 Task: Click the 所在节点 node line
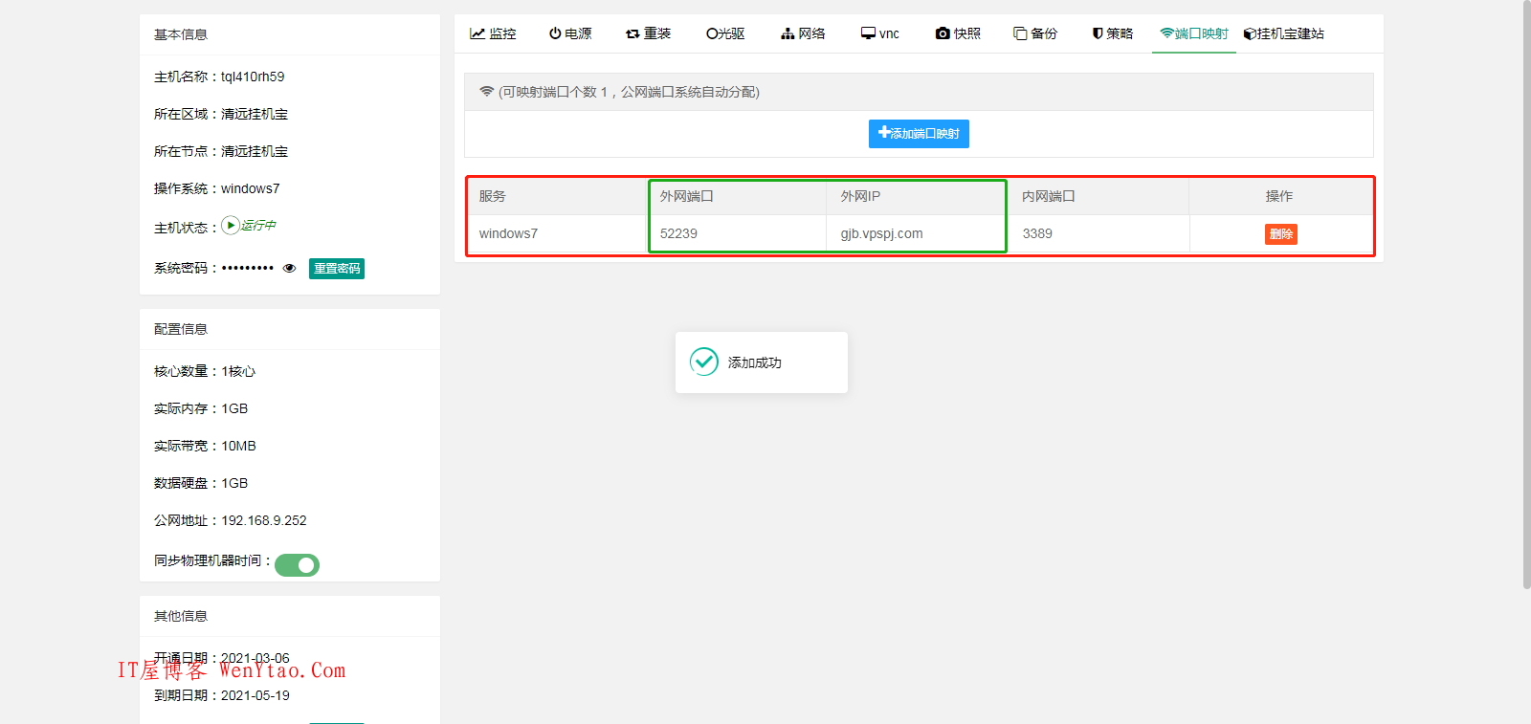(221, 151)
